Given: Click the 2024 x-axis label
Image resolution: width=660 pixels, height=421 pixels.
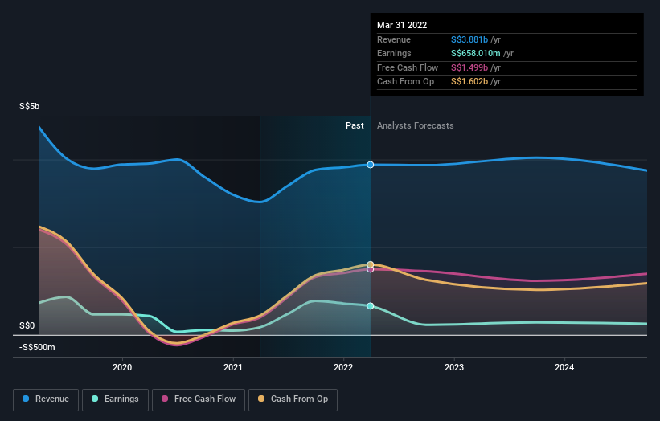Looking at the screenshot, I should tap(564, 368).
